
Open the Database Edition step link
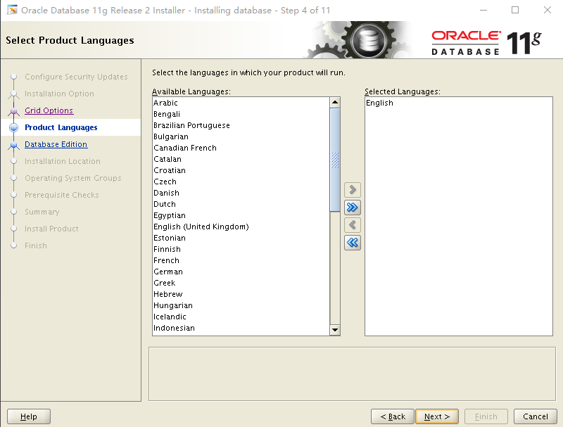coord(56,144)
